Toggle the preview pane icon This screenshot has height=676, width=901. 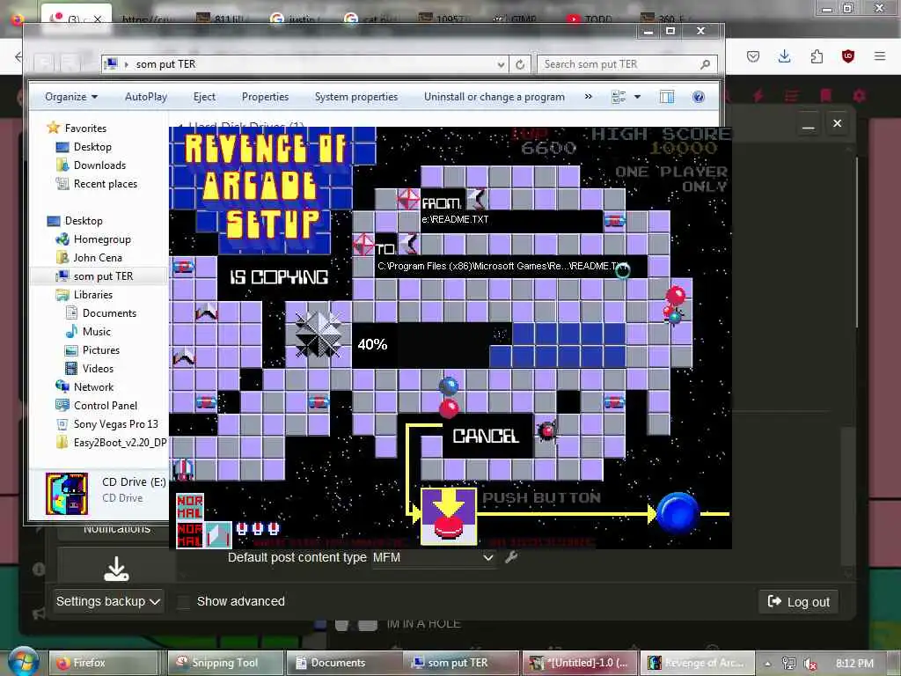click(667, 97)
